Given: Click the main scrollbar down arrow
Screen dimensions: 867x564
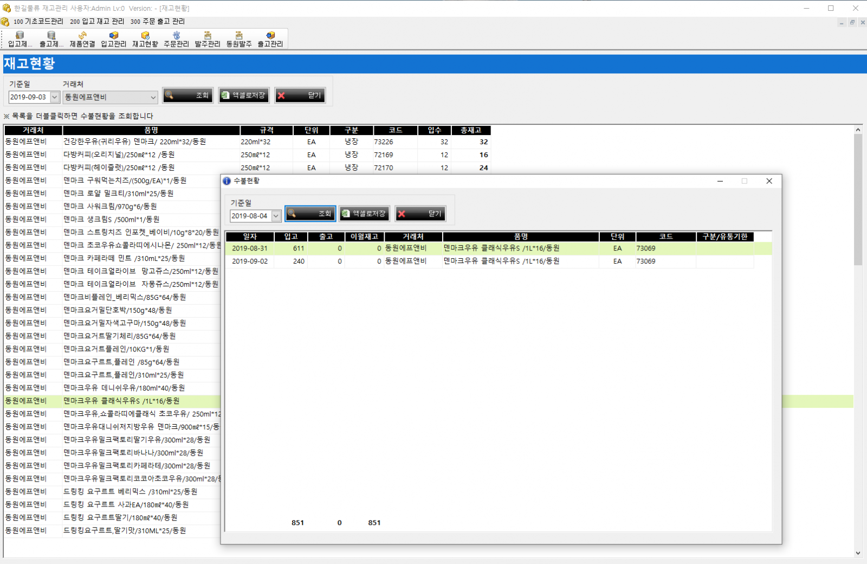Looking at the screenshot, I should [x=858, y=553].
